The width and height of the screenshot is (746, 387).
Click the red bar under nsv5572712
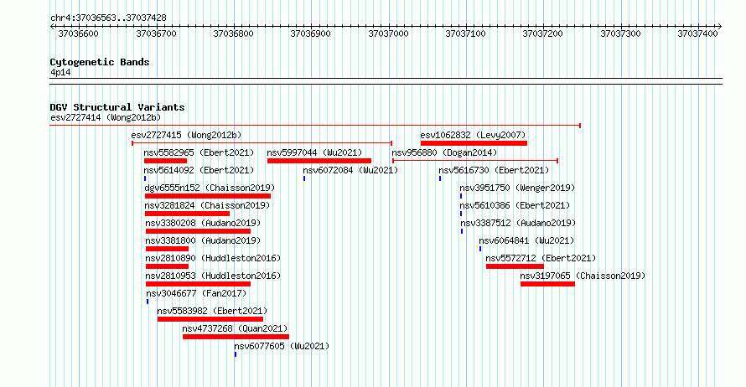pyautogui.click(x=515, y=266)
